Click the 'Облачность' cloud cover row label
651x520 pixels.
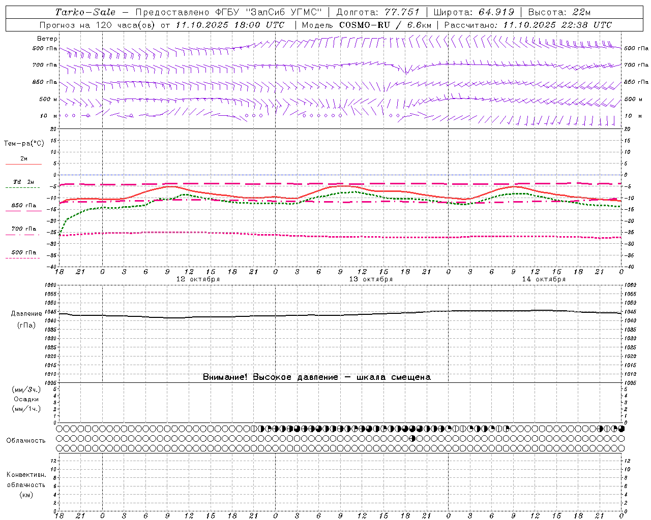pyautogui.click(x=26, y=441)
